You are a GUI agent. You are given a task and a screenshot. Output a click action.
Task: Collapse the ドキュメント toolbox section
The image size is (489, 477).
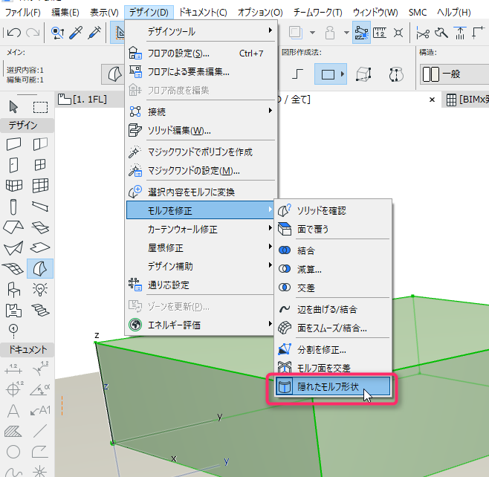[x=27, y=349]
